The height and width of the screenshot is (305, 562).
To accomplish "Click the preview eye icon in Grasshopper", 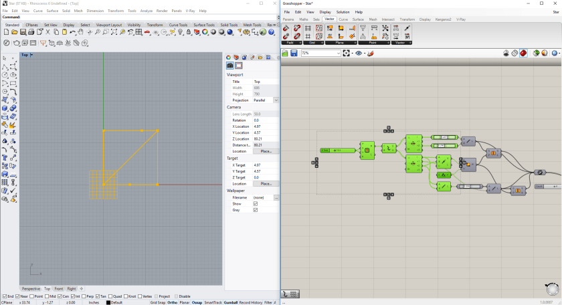I will pos(359,54).
